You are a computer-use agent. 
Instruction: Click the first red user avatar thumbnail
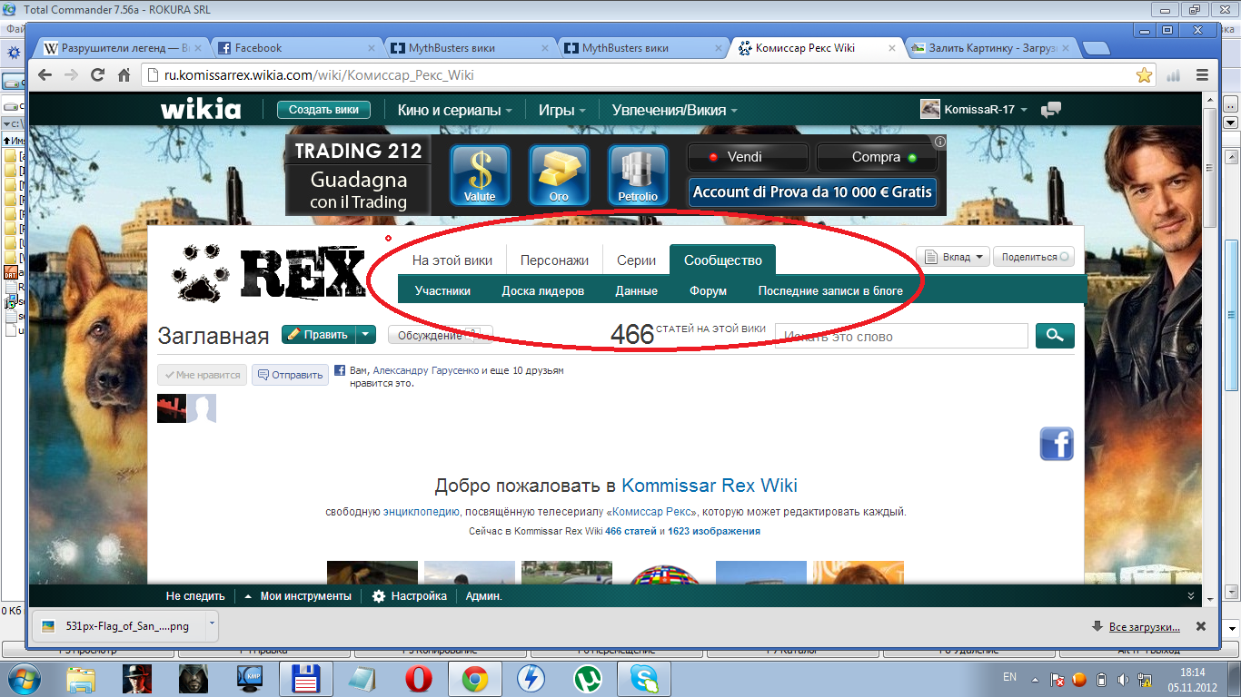click(x=172, y=408)
